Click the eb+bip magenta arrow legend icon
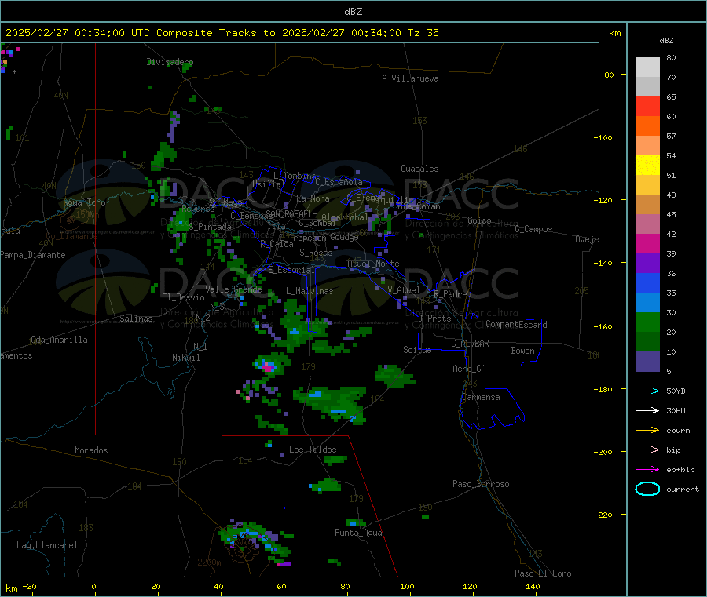The width and height of the screenshot is (707, 597). click(x=647, y=470)
